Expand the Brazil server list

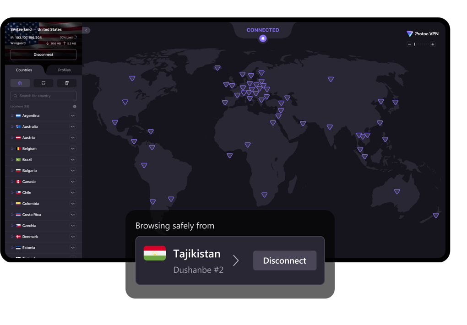tap(73, 160)
